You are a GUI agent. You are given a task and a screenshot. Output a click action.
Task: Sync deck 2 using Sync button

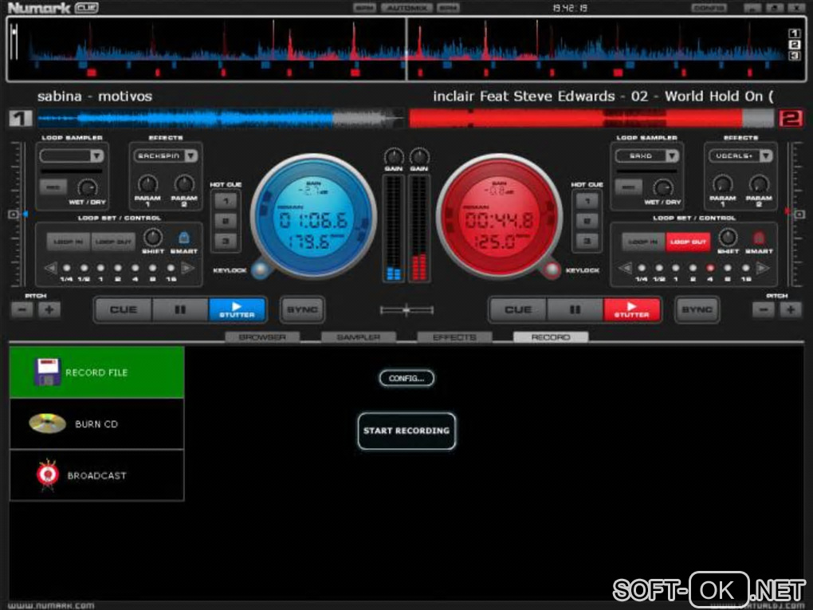pyautogui.click(x=697, y=309)
